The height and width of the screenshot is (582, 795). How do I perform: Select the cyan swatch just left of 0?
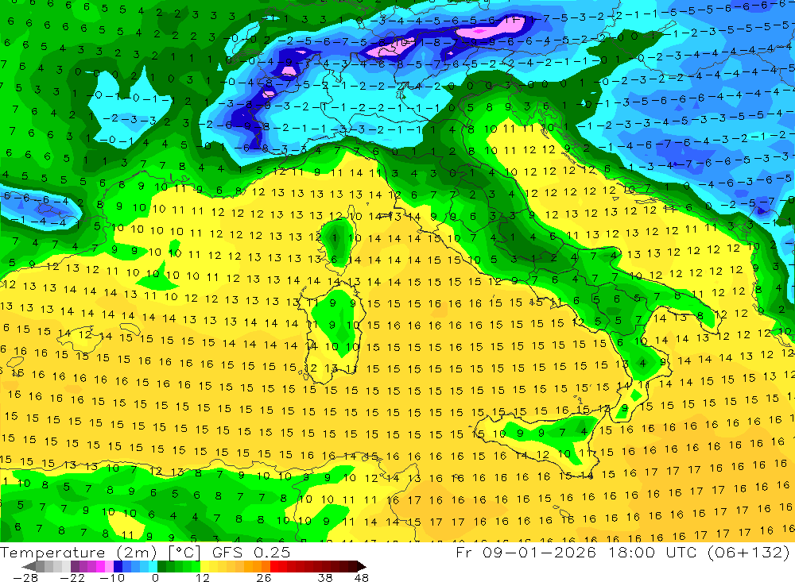pos(153,566)
